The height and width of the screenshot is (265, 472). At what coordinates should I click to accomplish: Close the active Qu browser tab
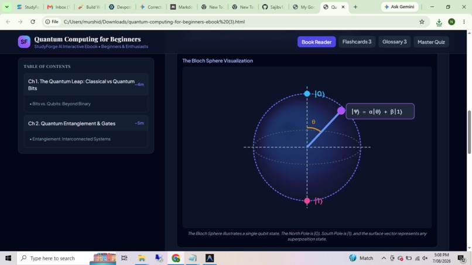coord(343,7)
